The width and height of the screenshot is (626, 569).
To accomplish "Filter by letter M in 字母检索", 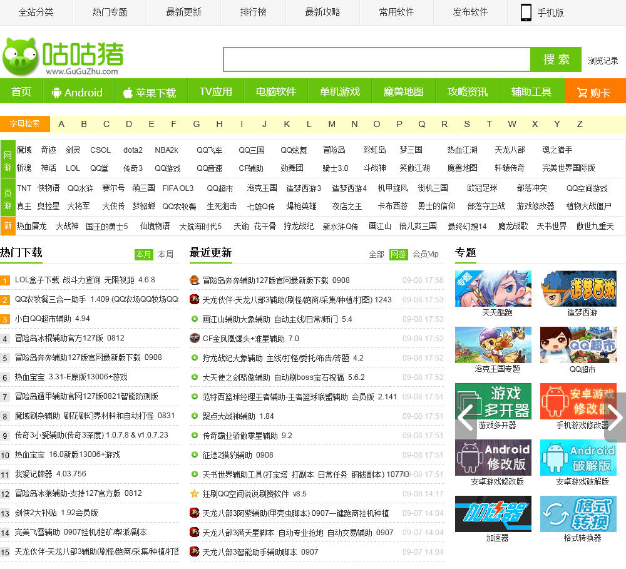I will (x=332, y=124).
